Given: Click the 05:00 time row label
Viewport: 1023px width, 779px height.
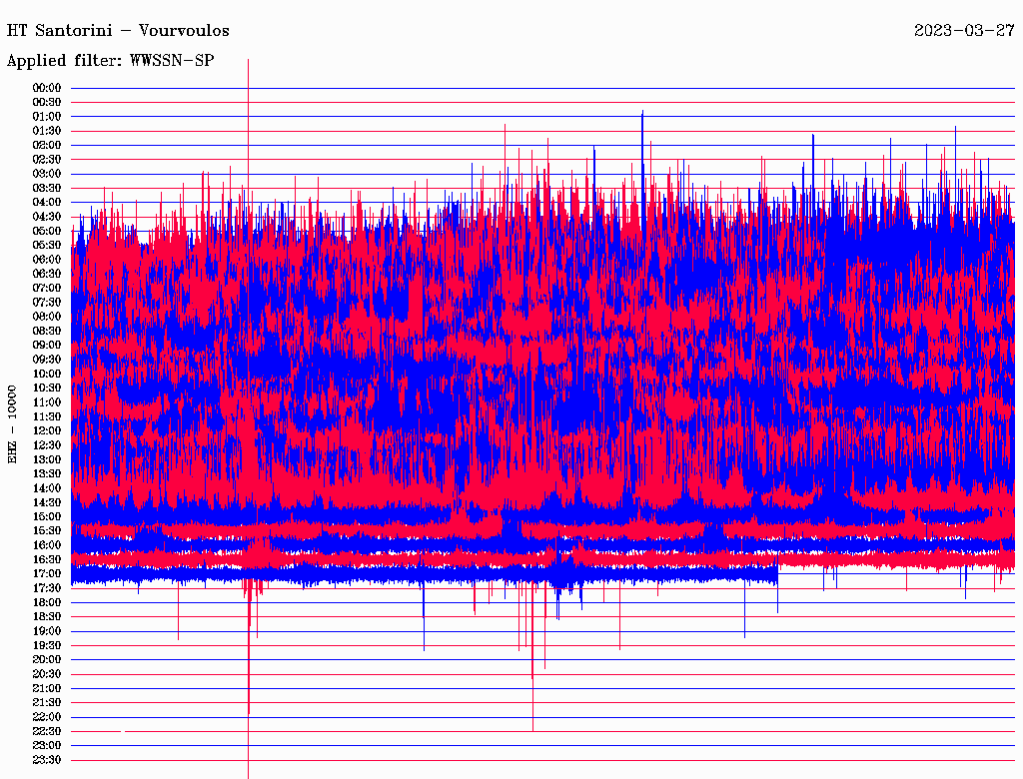Looking at the screenshot, I should (x=47, y=231).
